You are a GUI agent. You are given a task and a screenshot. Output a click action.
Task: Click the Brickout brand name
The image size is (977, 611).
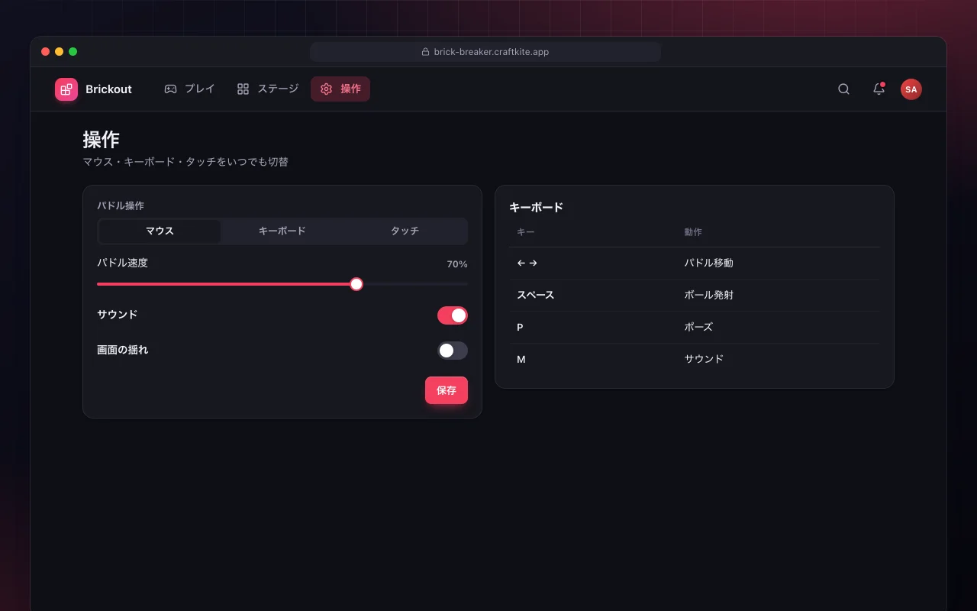point(108,89)
